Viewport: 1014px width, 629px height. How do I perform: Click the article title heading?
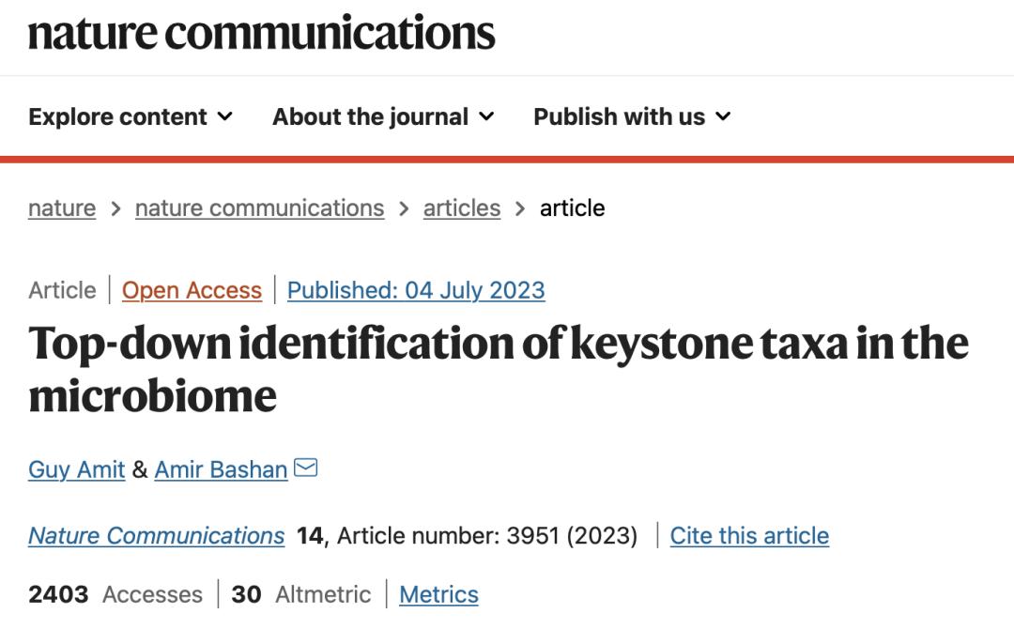tap(498, 369)
